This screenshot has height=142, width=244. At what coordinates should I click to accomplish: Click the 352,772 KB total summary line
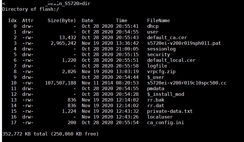point(50,133)
